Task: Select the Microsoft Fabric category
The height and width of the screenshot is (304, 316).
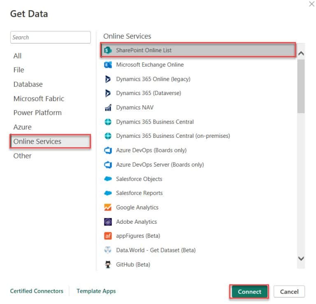Action: click(39, 98)
